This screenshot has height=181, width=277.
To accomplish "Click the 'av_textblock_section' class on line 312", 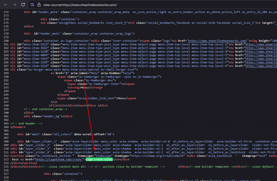I will coord(54,156).
